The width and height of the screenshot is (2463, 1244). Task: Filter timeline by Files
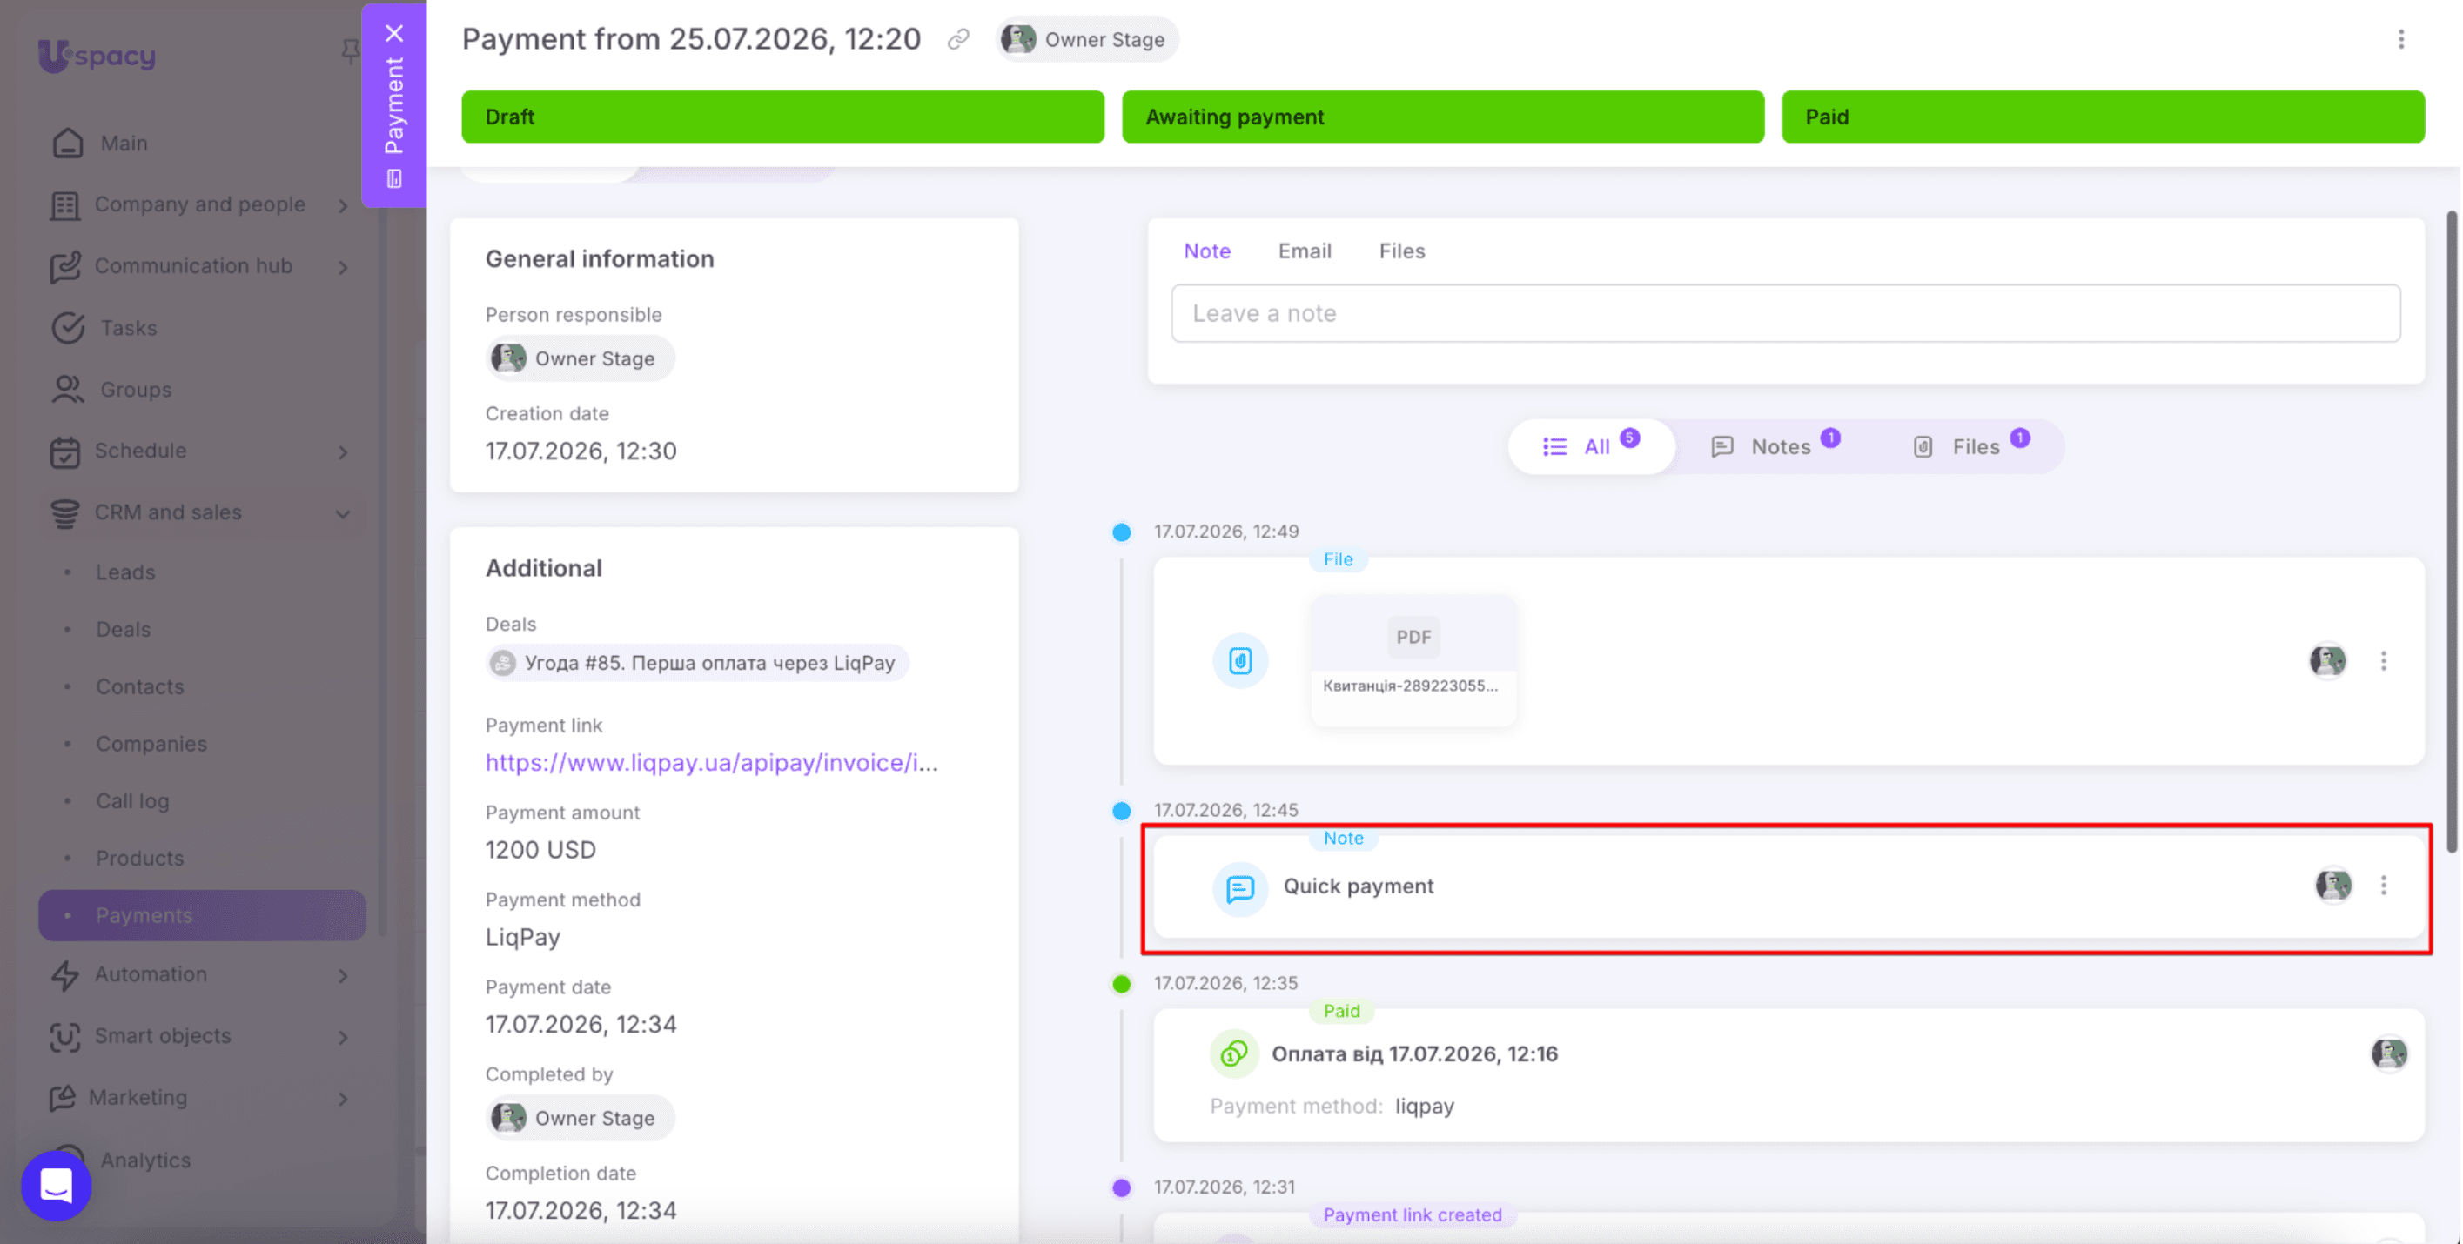pos(1970,446)
